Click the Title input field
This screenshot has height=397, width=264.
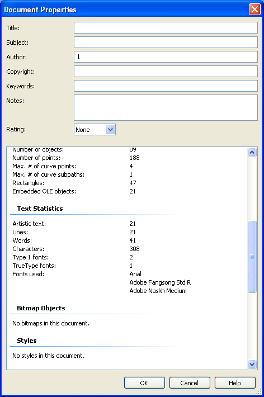click(x=166, y=27)
